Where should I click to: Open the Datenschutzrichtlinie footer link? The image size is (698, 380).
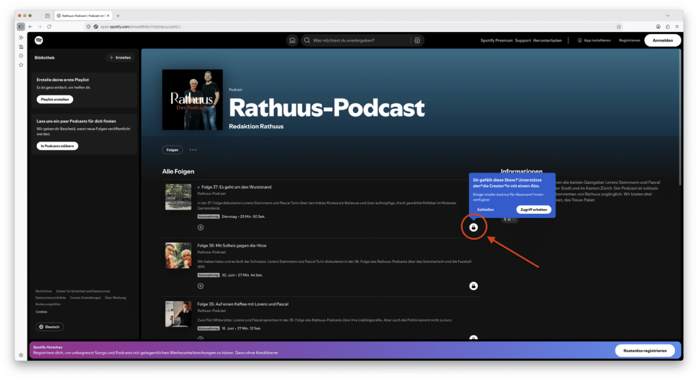tap(50, 298)
